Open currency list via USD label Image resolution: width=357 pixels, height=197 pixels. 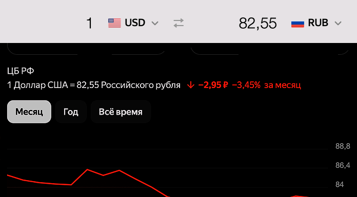(x=135, y=23)
